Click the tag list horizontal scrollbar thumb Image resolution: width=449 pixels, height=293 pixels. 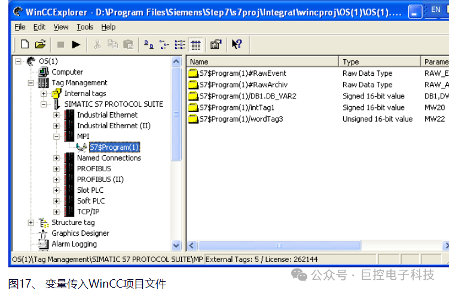(x=279, y=245)
